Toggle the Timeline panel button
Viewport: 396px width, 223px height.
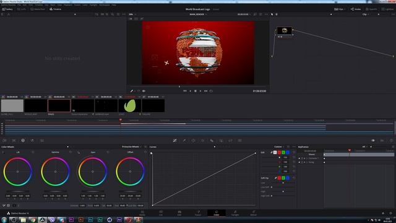pos(55,9)
